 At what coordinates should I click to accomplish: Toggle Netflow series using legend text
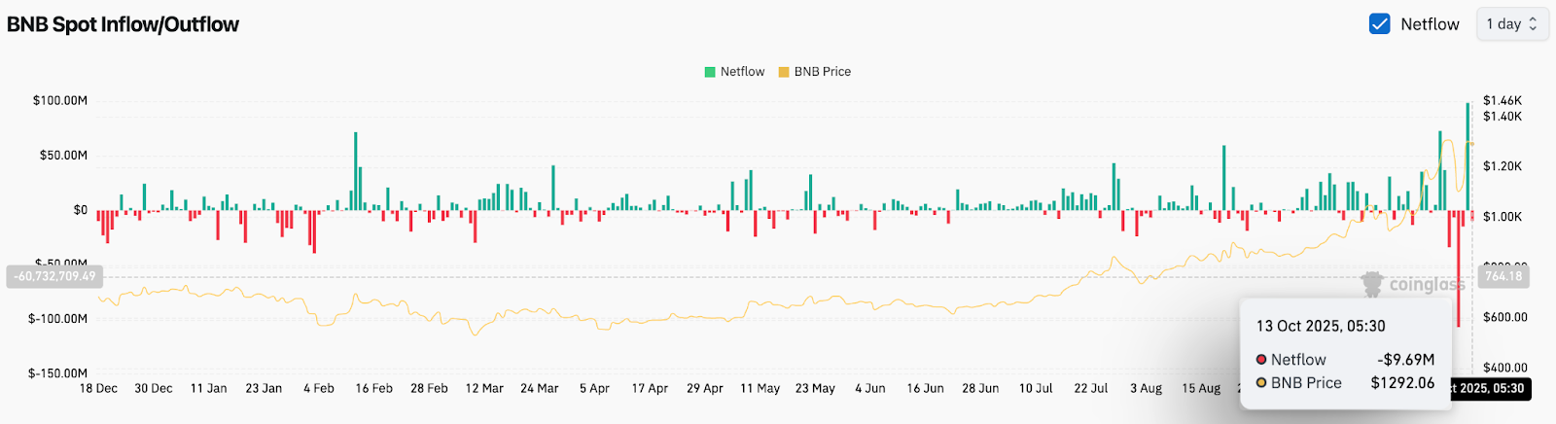(x=742, y=72)
